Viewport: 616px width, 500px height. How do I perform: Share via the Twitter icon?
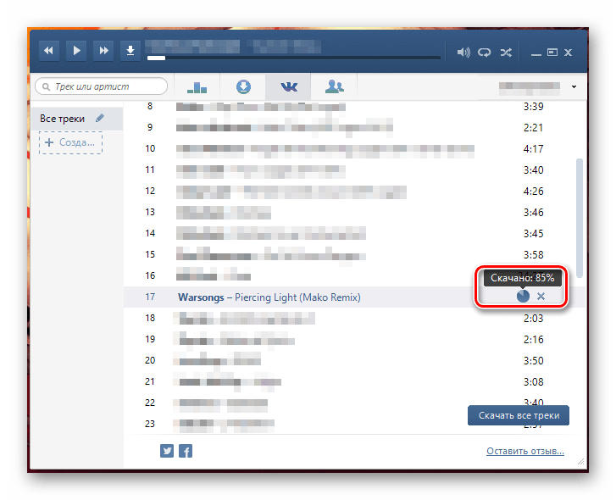[167, 451]
